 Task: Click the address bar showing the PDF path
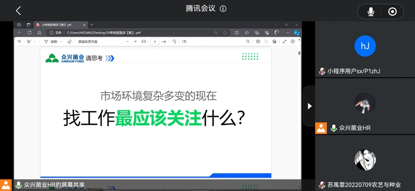point(138,33)
